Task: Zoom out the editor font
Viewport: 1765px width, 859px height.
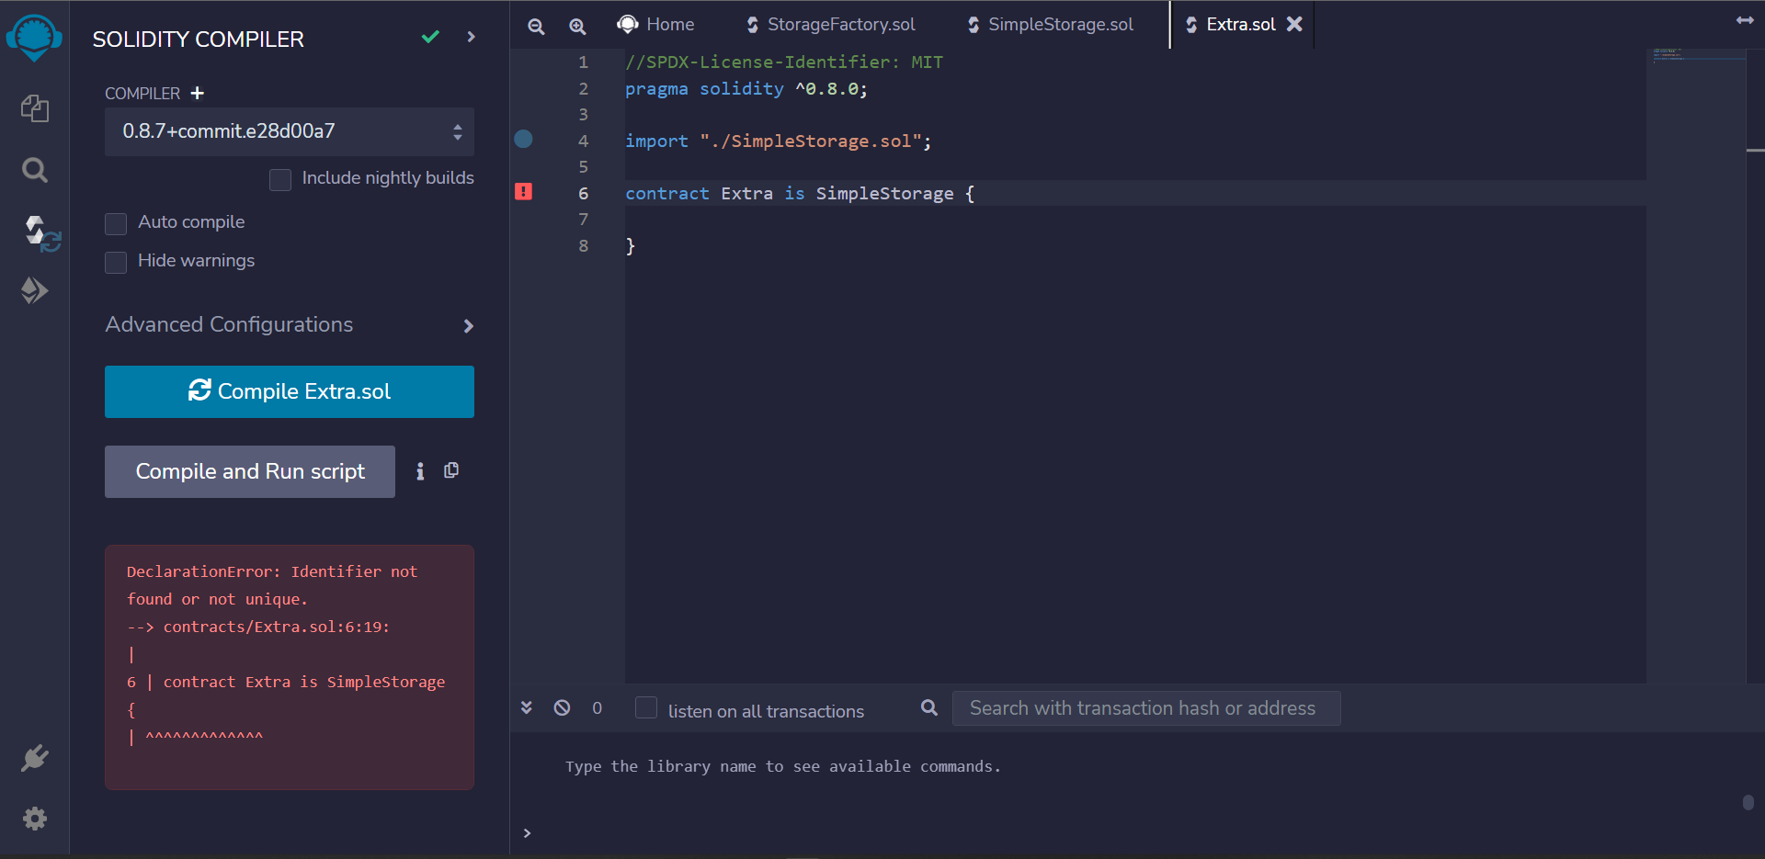Action: [536, 26]
